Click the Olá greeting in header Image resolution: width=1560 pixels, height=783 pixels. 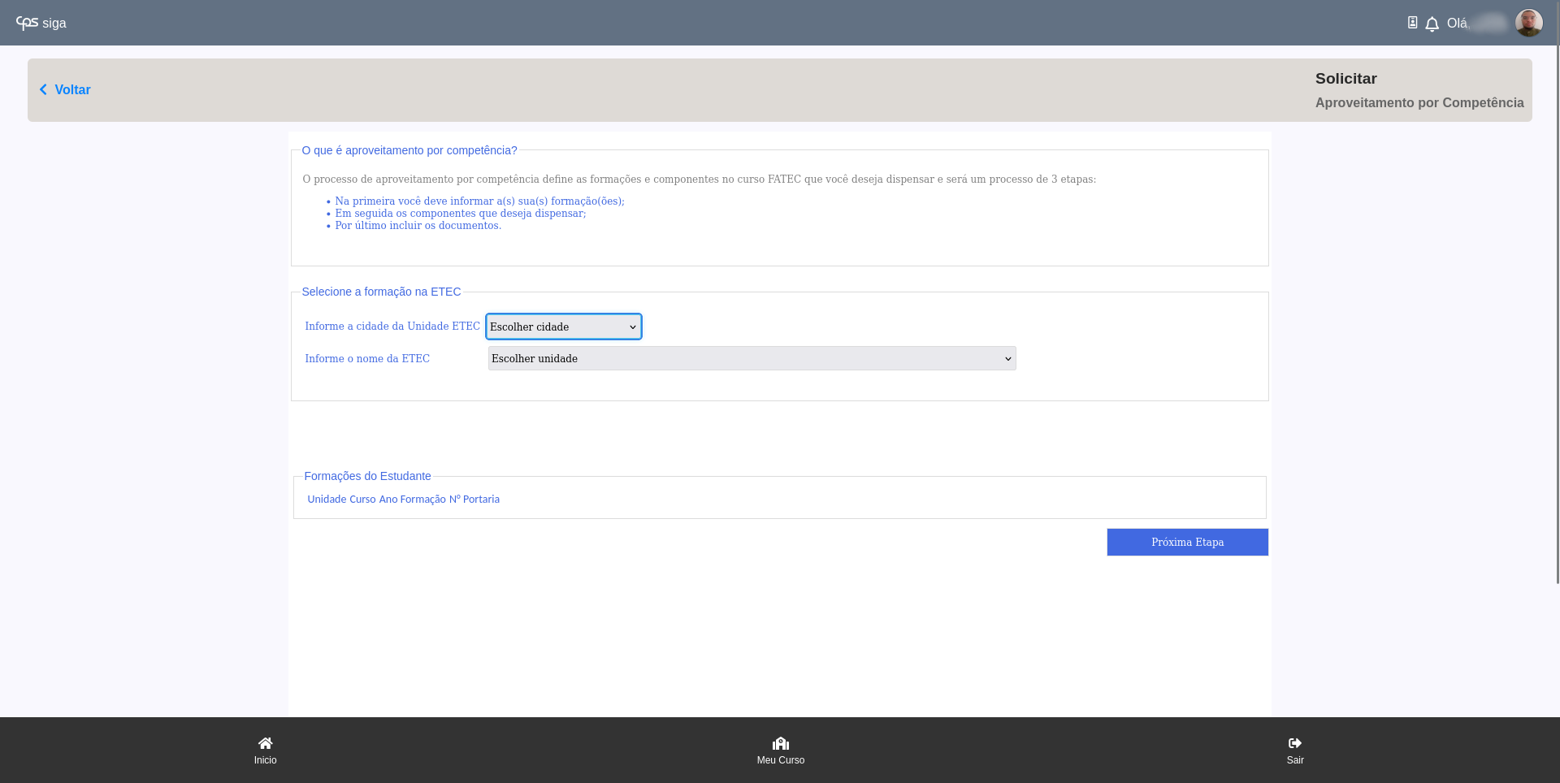[x=1458, y=24]
